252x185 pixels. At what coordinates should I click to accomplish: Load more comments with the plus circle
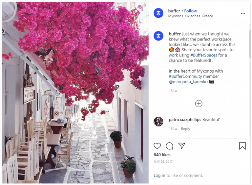(199, 104)
